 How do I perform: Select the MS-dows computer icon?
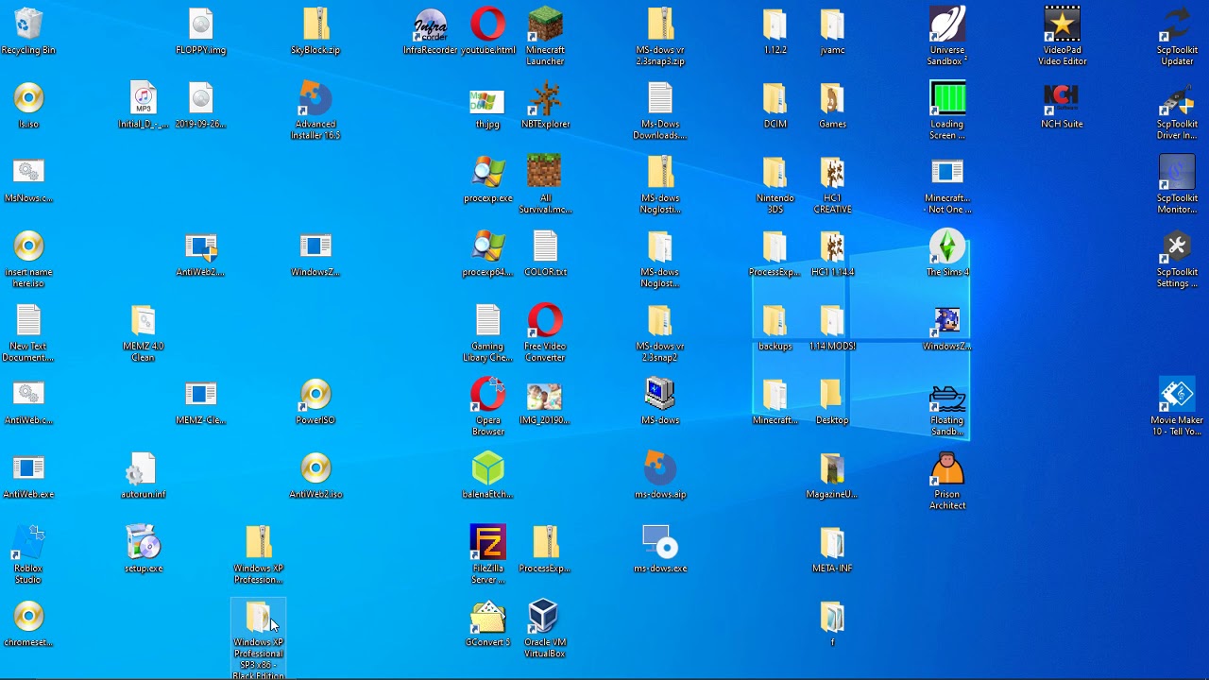pyautogui.click(x=660, y=395)
